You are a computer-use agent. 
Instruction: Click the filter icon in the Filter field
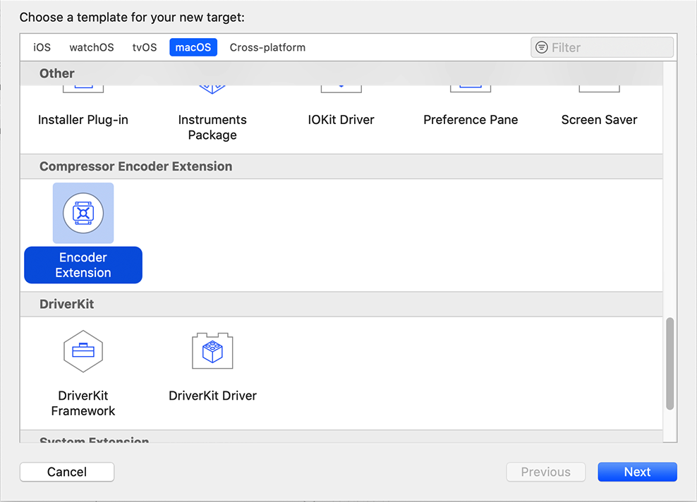(543, 47)
